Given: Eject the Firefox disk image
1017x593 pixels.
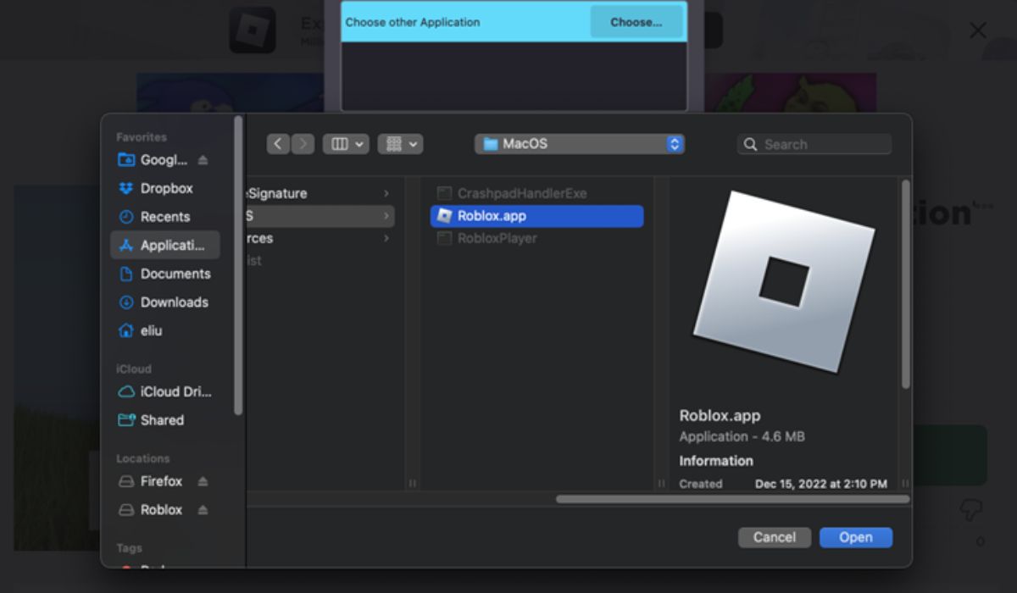Looking at the screenshot, I should 203,481.
